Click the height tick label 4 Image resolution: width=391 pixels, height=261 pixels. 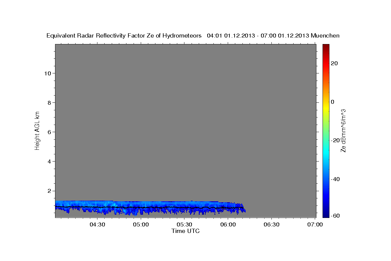click(x=49, y=161)
